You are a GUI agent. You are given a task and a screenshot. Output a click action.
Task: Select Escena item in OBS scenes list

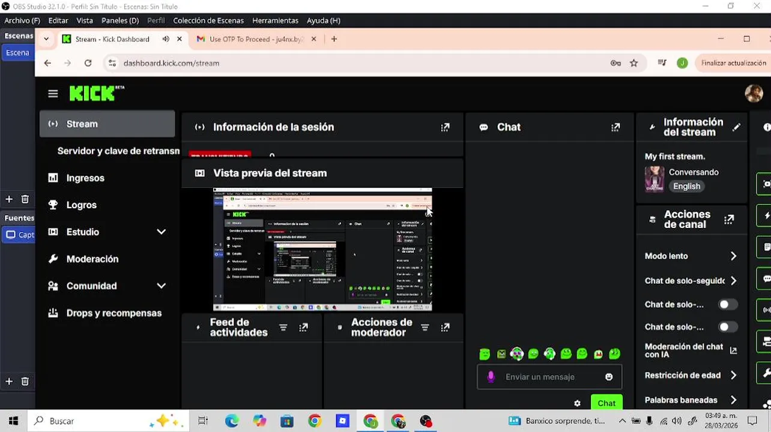pos(17,52)
